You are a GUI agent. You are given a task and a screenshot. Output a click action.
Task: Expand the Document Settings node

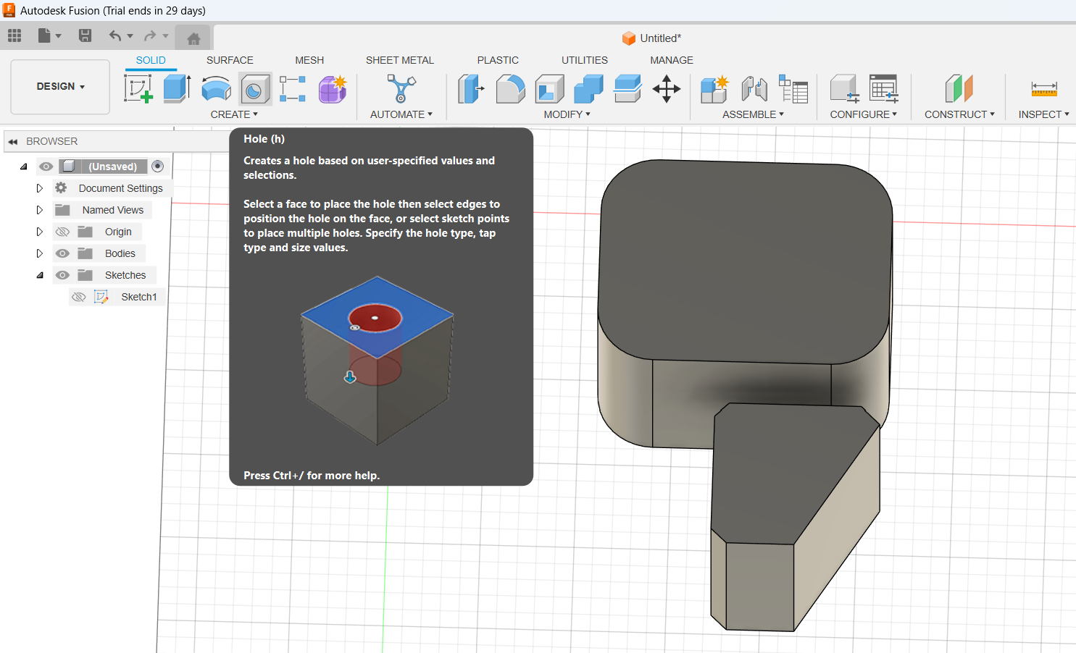(x=40, y=188)
